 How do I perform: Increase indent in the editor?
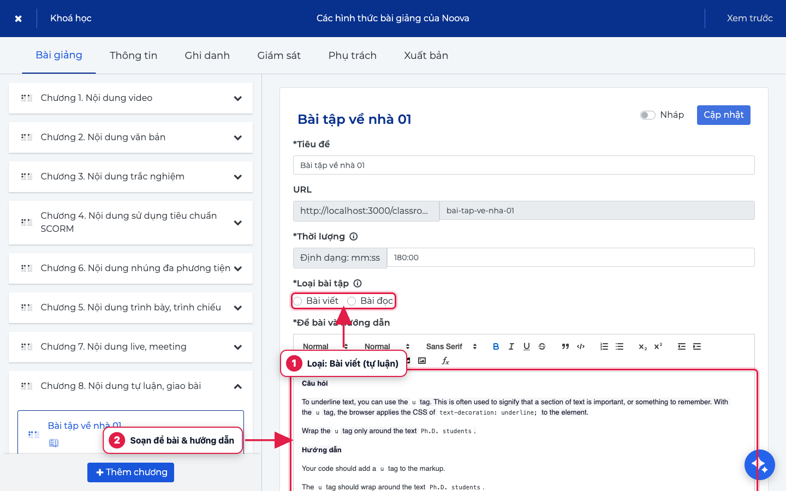click(696, 346)
